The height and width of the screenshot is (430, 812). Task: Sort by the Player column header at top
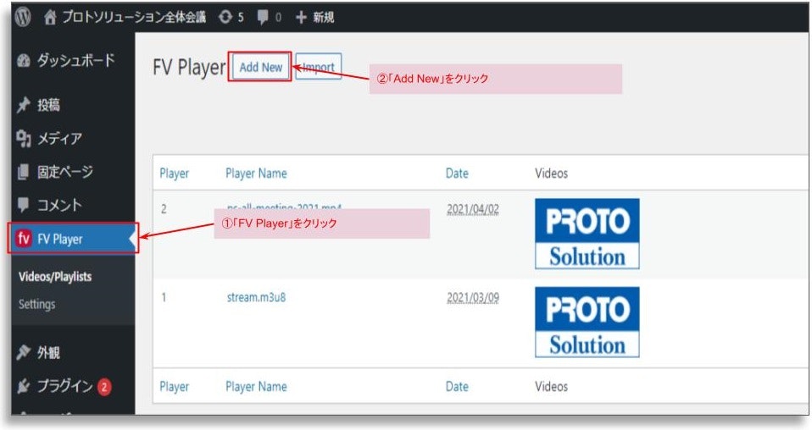coord(174,174)
